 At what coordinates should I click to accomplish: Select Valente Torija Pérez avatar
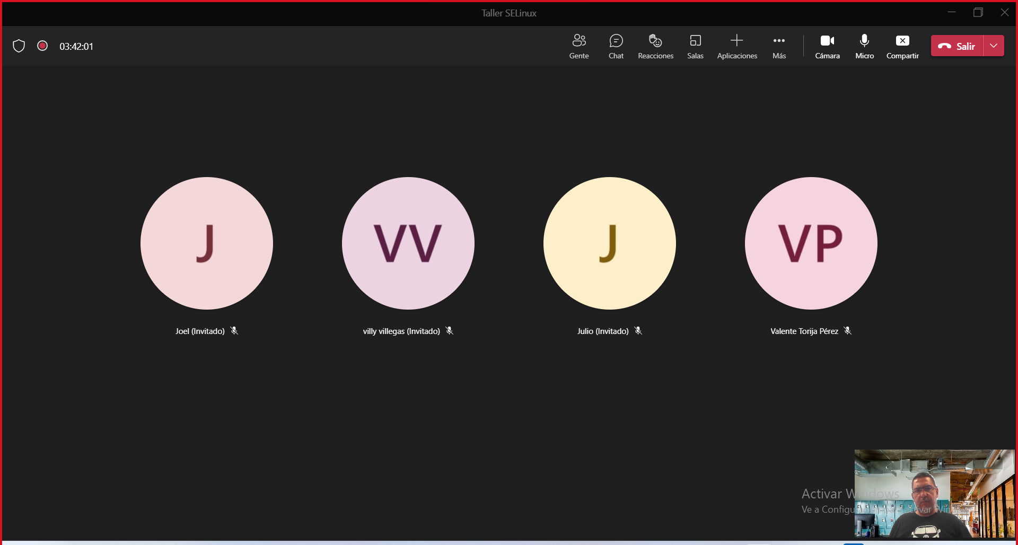pyautogui.click(x=811, y=243)
